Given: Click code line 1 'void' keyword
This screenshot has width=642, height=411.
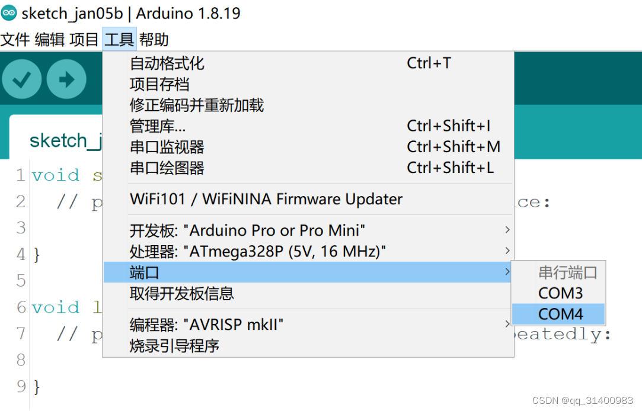Looking at the screenshot, I should (x=56, y=175).
